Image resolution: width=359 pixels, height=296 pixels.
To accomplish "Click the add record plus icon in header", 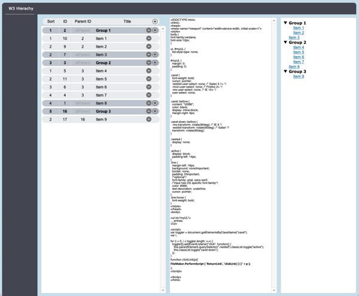I will [155, 21].
